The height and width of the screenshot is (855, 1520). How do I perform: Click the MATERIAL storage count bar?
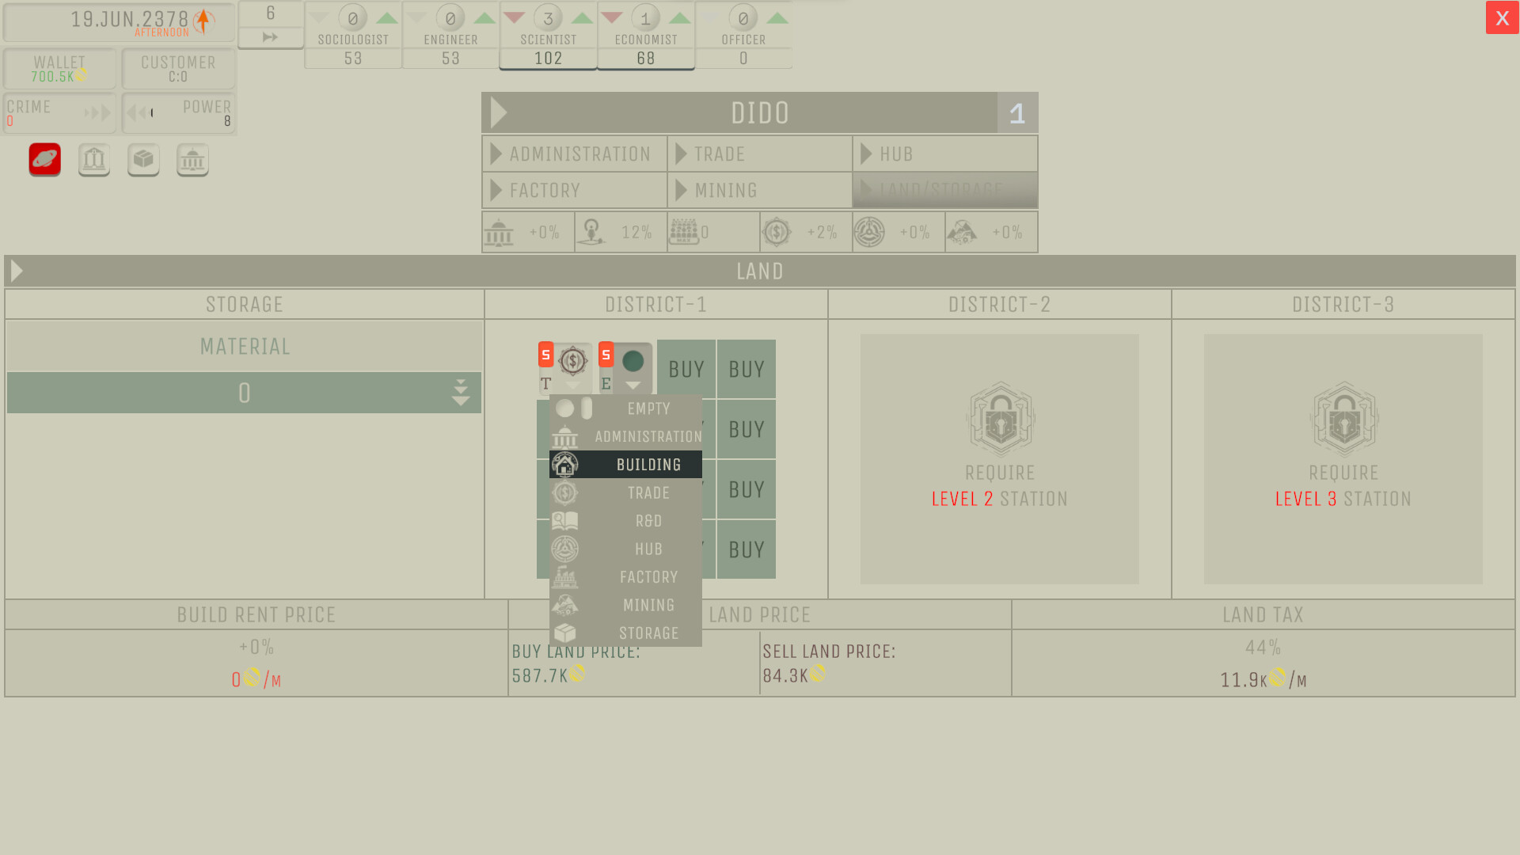click(244, 392)
